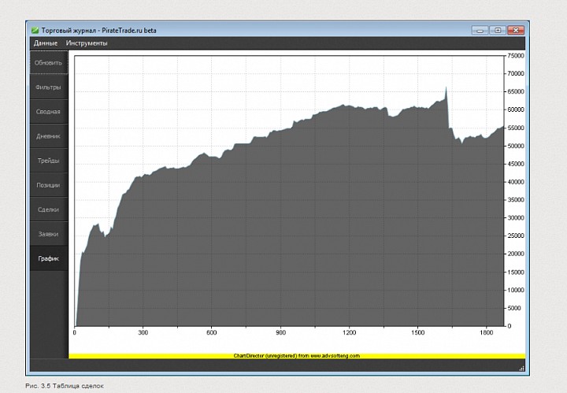The height and width of the screenshot is (393, 567).
Task: Click the 60000 y-axis label
Action: [x=516, y=109]
